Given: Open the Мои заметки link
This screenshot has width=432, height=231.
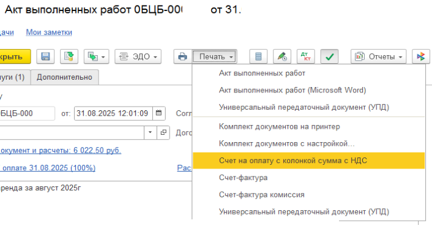Looking at the screenshot, I should (49, 32).
